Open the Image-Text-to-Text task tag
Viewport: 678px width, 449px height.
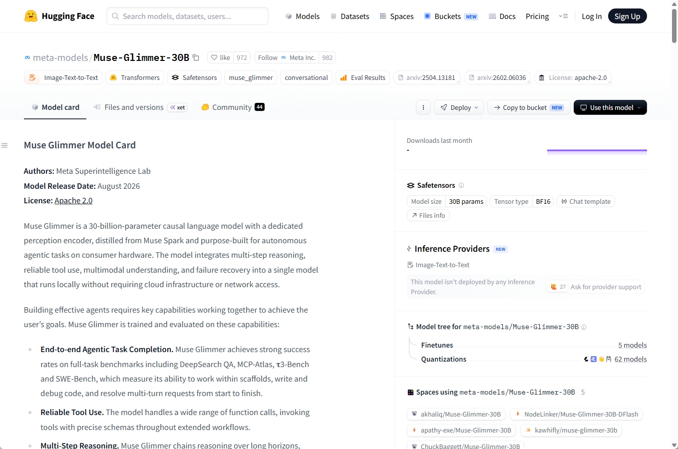click(x=63, y=77)
